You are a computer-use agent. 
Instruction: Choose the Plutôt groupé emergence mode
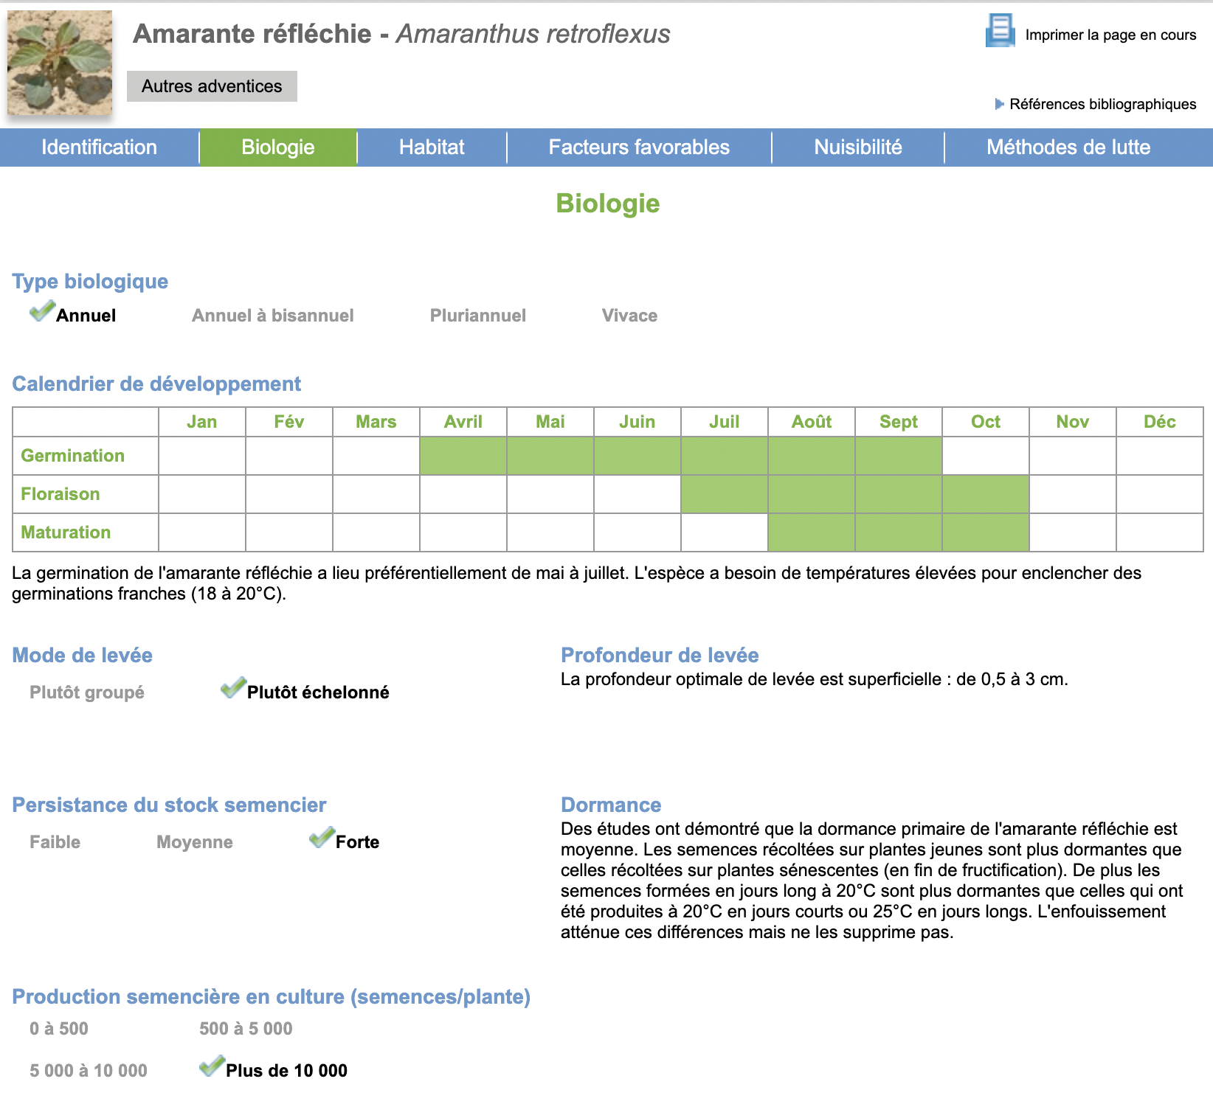coord(86,692)
